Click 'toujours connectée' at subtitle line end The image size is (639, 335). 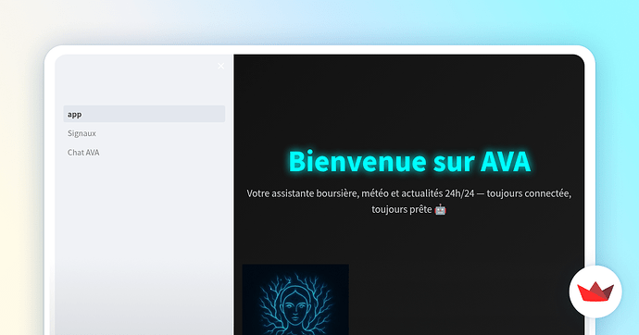[x=529, y=193]
